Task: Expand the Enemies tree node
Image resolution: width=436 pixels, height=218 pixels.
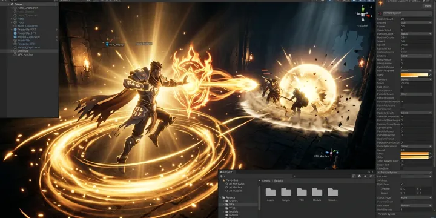Action: click(x=12, y=51)
